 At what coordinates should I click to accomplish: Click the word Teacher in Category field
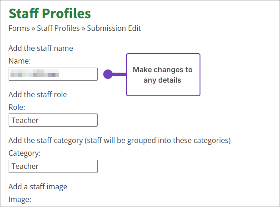point(25,166)
